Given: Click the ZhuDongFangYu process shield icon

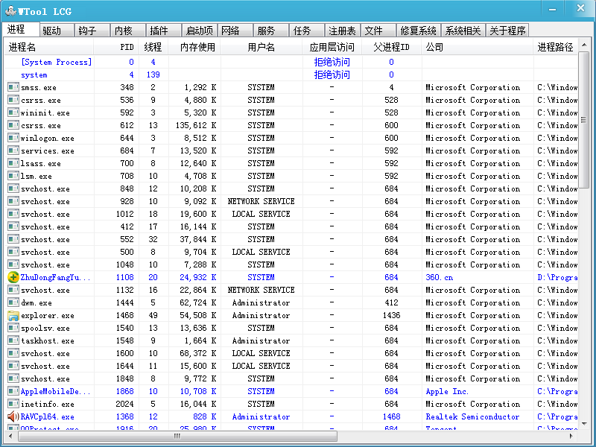Looking at the screenshot, I should tap(13, 277).
